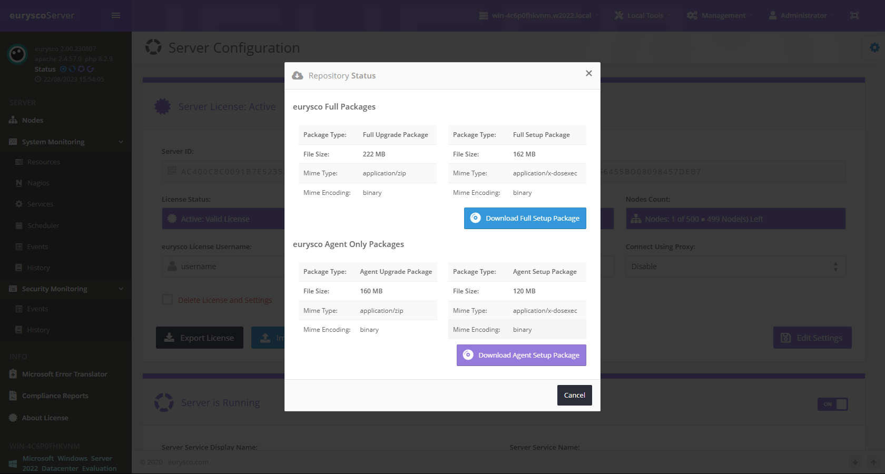This screenshot has height=474, width=885.
Task: Click the Import button beside Export License
Action: [x=268, y=338]
